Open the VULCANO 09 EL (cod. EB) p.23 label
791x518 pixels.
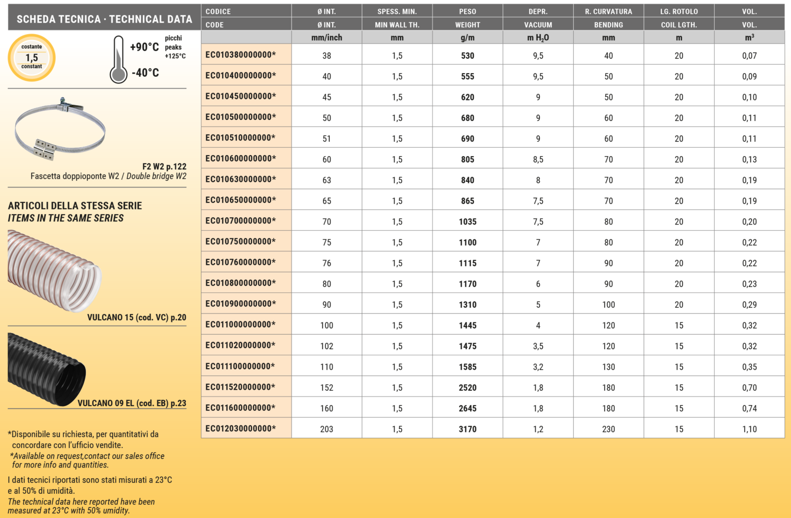point(132,403)
